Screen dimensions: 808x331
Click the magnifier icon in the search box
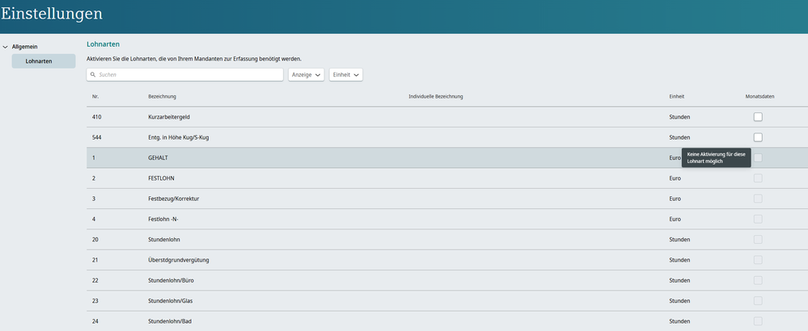[94, 74]
